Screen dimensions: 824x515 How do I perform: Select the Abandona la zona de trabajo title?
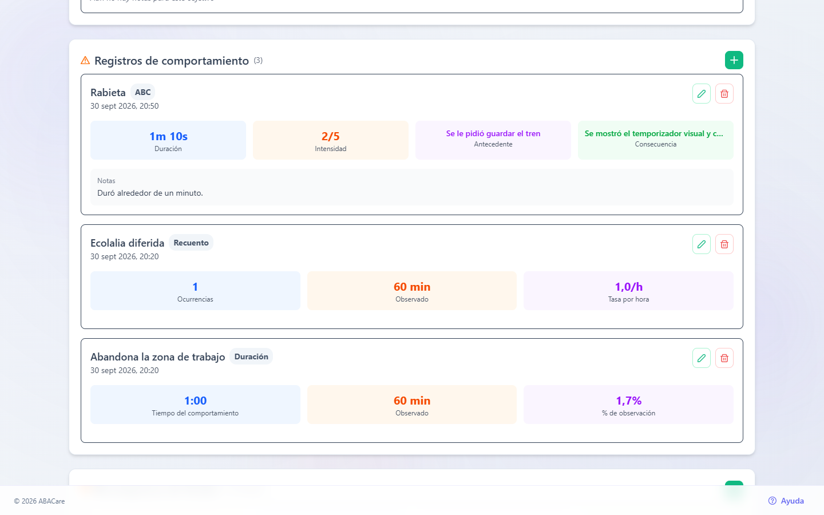(158, 357)
